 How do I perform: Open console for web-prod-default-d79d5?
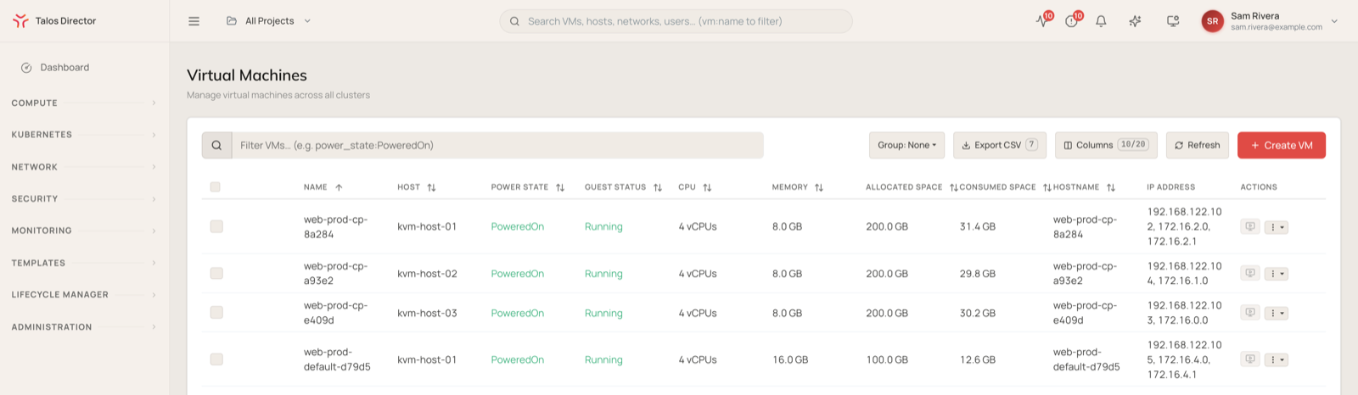[1249, 359]
